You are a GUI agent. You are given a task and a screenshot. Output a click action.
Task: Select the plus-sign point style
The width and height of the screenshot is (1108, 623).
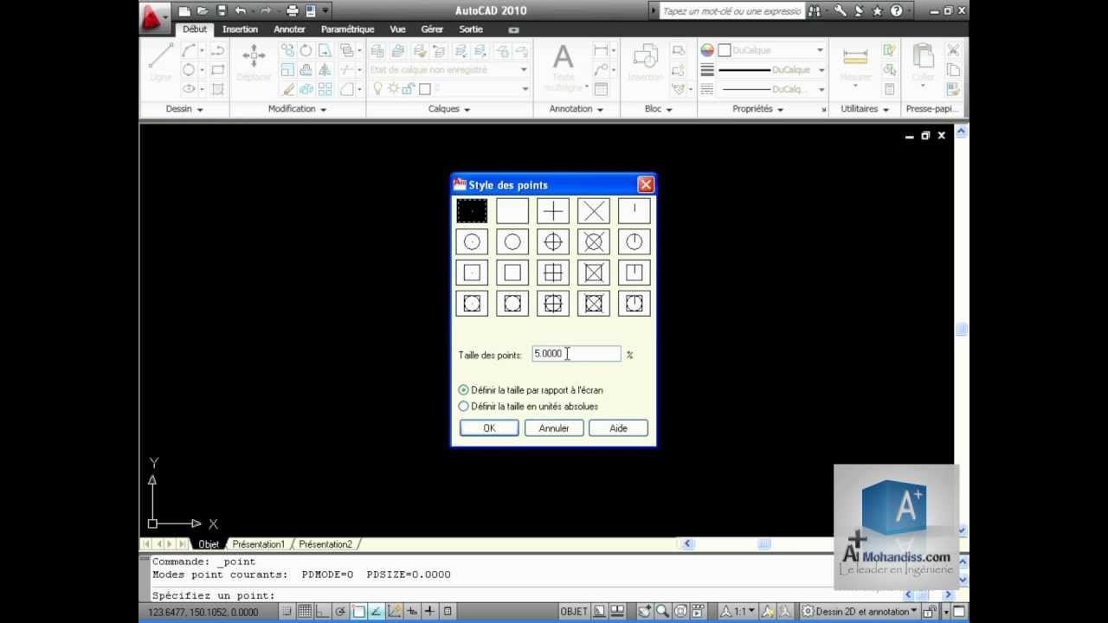point(553,210)
